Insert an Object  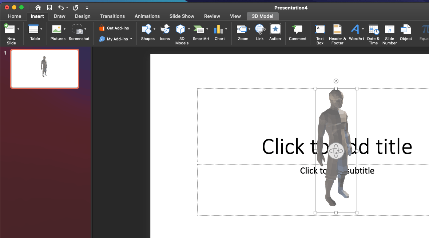click(406, 32)
